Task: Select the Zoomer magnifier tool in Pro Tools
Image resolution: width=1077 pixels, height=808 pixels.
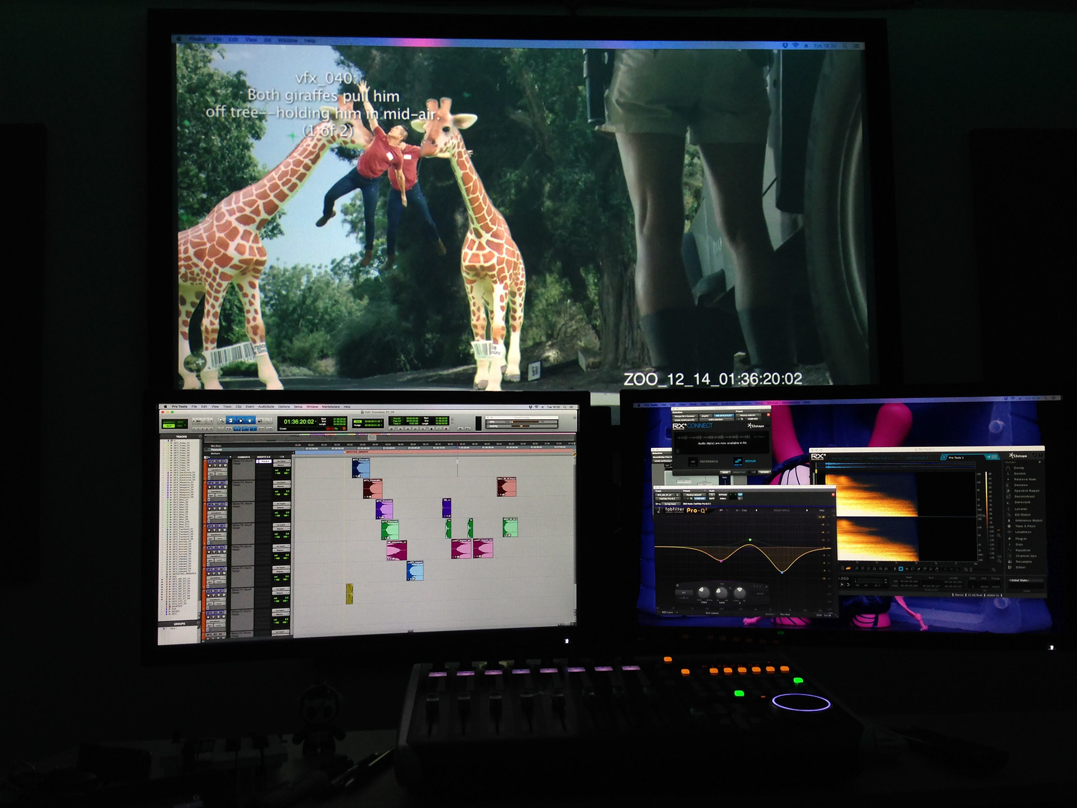Action: point(221,420)
